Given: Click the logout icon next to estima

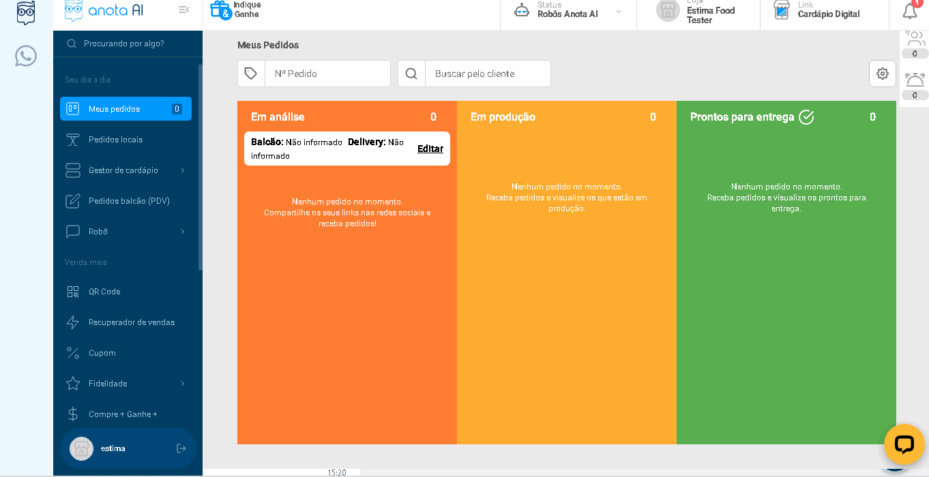Looking at the screenshot, I should click(181, 448).
